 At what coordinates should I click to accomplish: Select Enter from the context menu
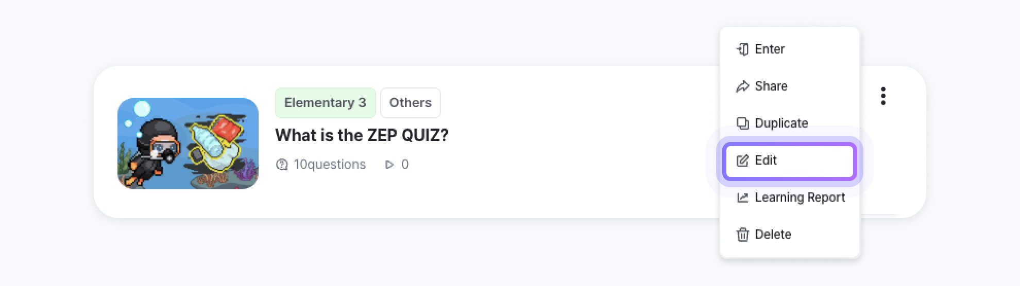coord(770,49)
